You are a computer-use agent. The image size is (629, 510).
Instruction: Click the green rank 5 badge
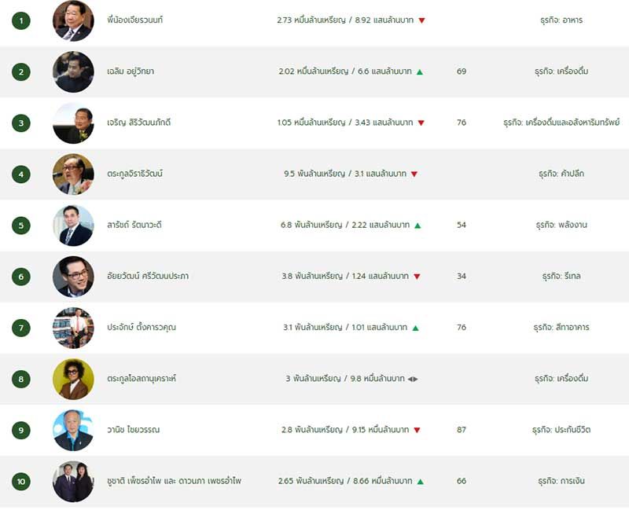click(x=21, y=226)
